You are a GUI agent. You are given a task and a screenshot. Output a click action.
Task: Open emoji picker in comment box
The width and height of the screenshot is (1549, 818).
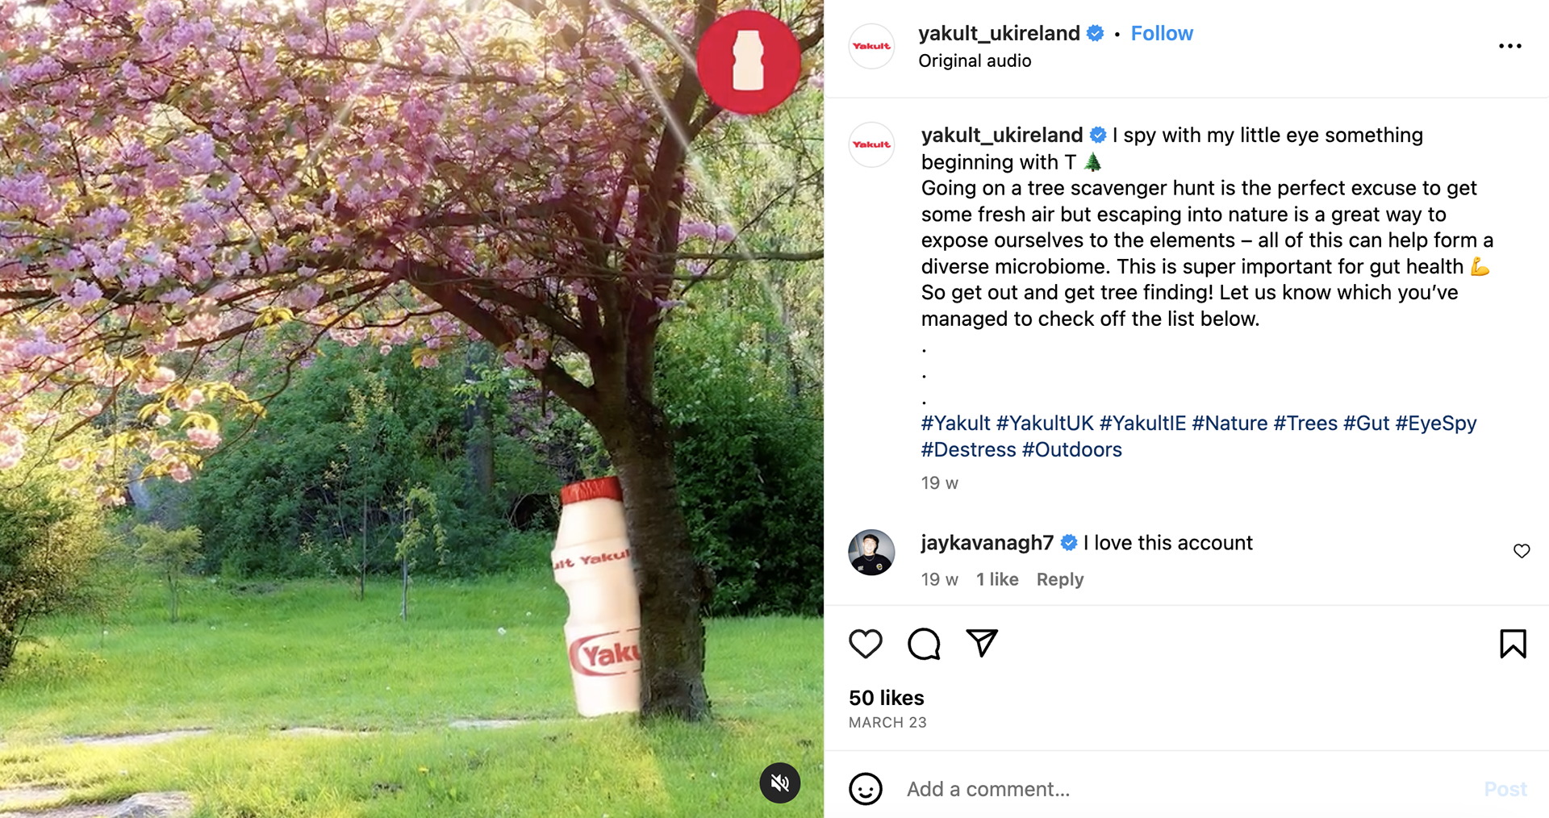[x=866, y=789]
